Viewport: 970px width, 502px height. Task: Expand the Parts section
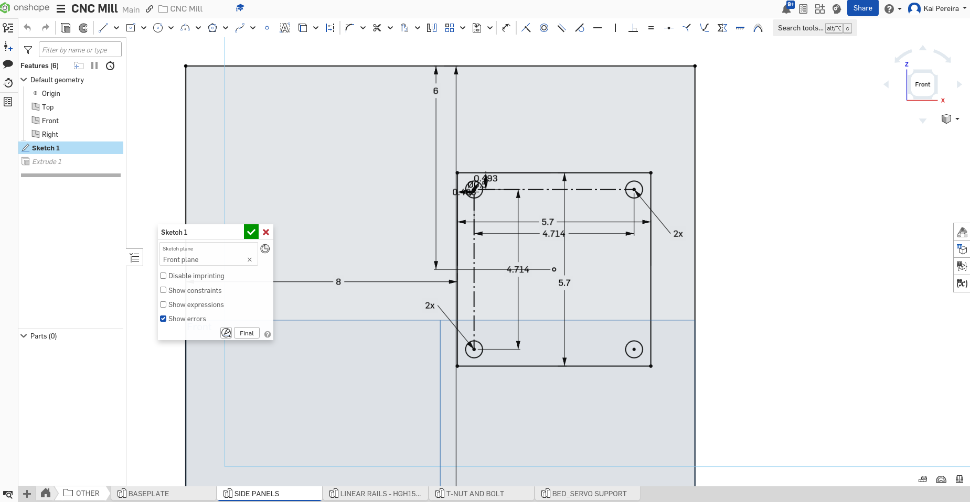click(x=24, y=336)
